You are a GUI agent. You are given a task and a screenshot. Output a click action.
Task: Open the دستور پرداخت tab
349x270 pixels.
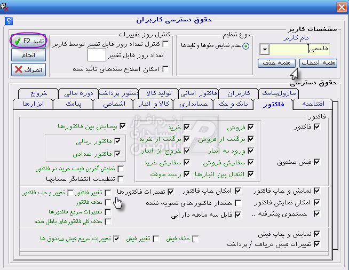pyautogui.click(x=118, y=93)
